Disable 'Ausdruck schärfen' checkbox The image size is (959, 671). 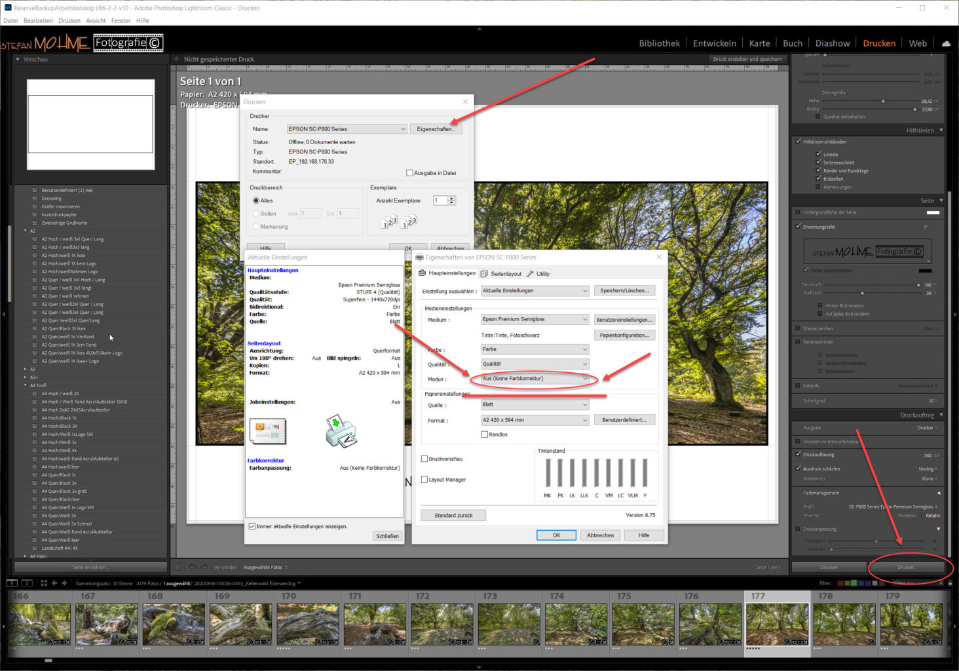coord(797,469)
